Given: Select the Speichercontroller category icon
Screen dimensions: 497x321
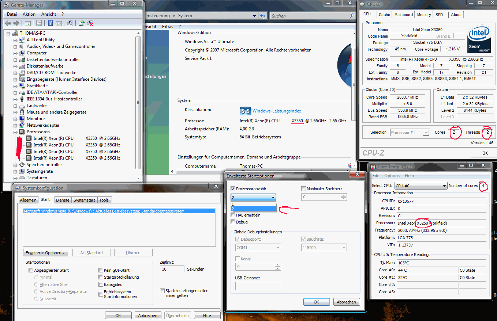Looking at the screenshot, I should tap(22, 165).
